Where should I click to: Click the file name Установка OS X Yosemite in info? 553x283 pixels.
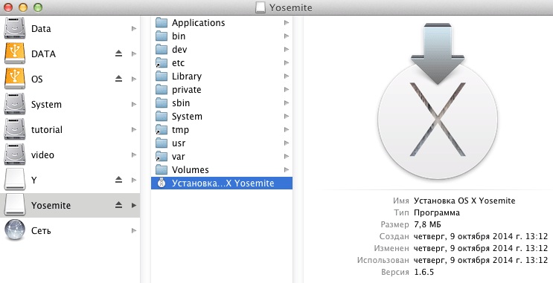464,201
